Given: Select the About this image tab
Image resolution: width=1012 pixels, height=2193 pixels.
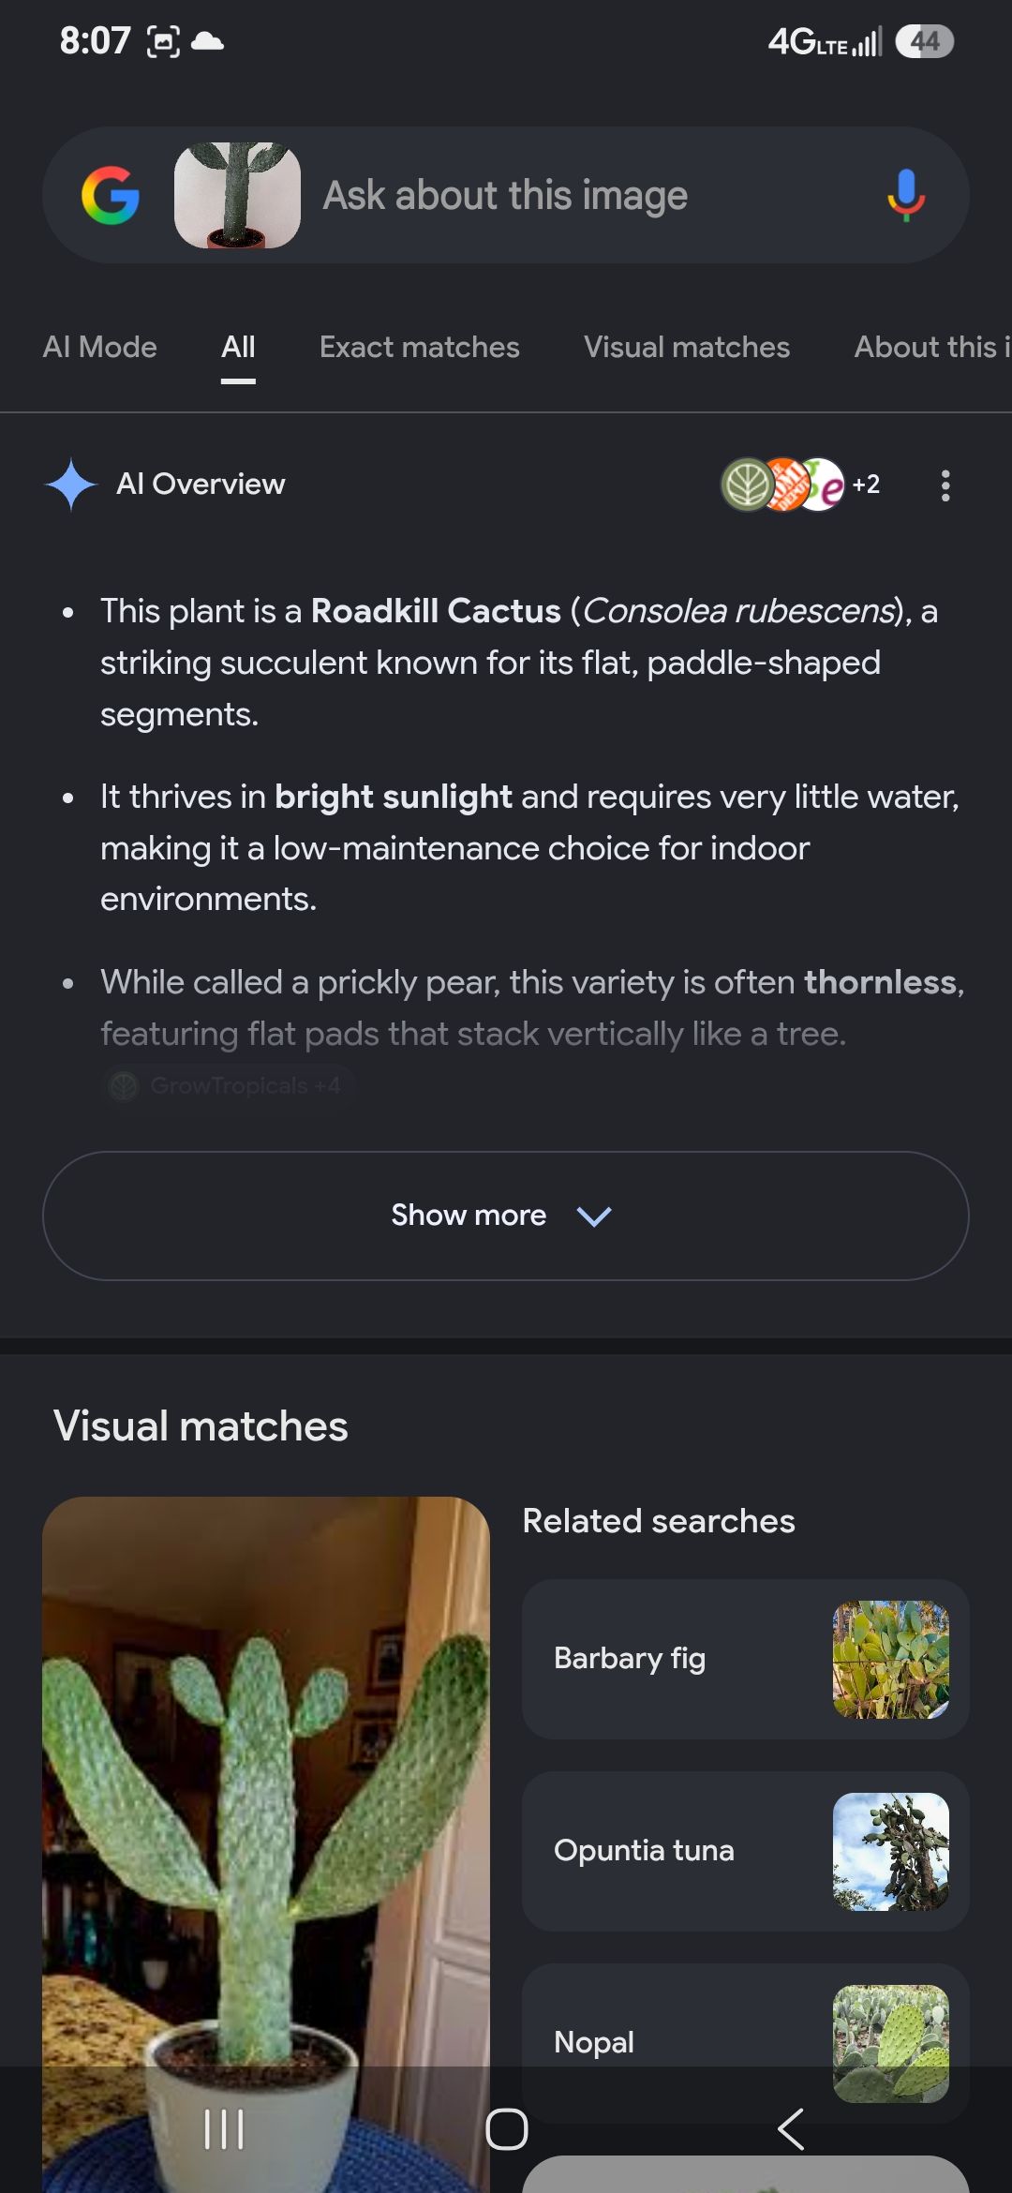Looking at the screenshot, I should coord(932,348).
